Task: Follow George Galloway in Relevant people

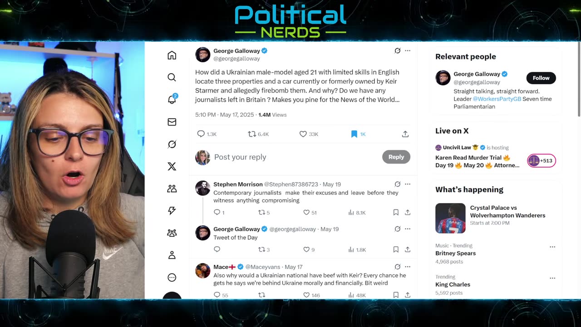Action: point(541,78)
